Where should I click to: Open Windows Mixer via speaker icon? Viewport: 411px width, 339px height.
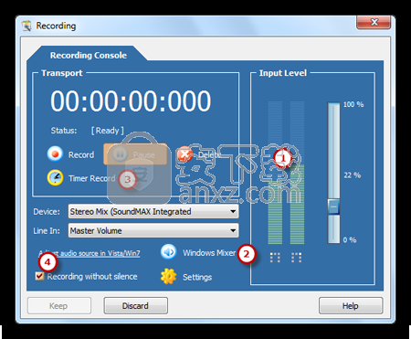pyautogui.click(x=168, y=252)
